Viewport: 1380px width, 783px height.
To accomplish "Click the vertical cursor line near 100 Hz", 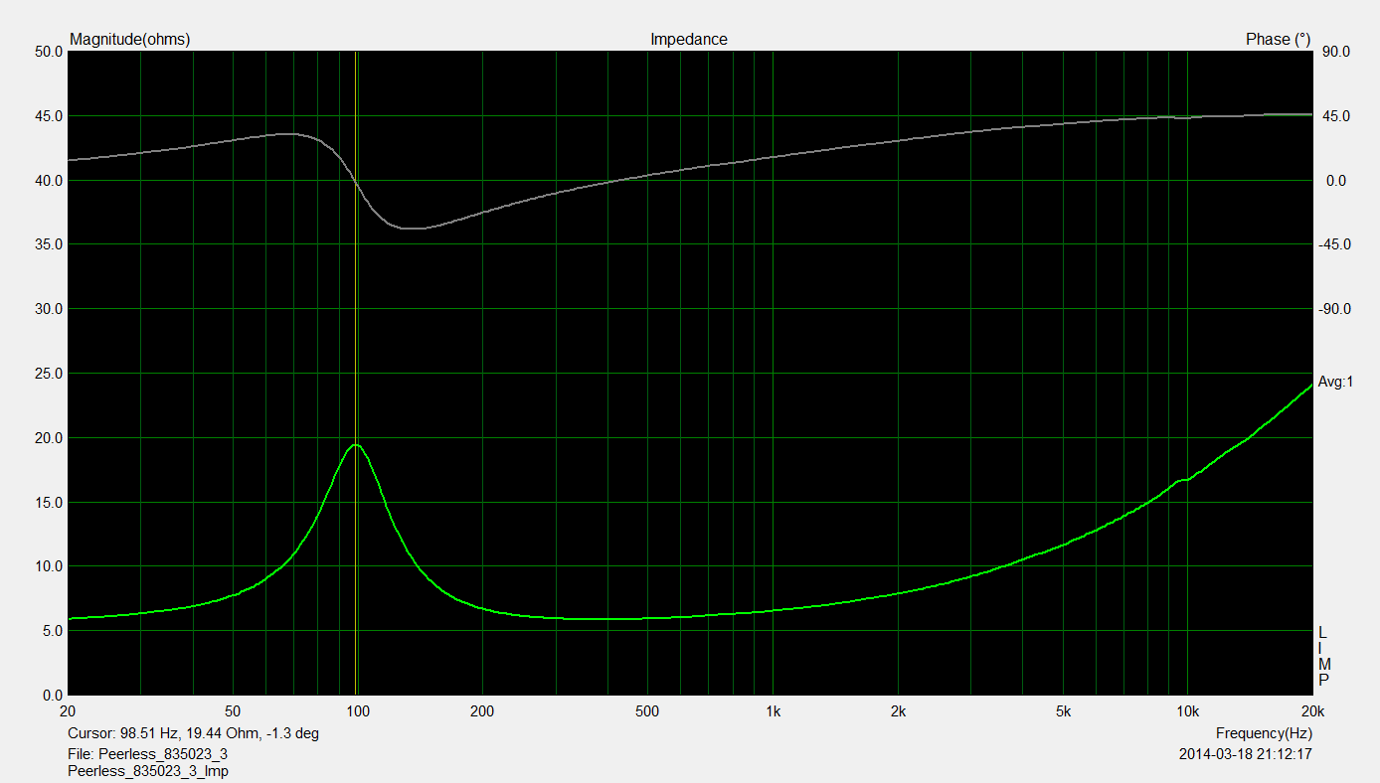I will (x=356, y=298).
